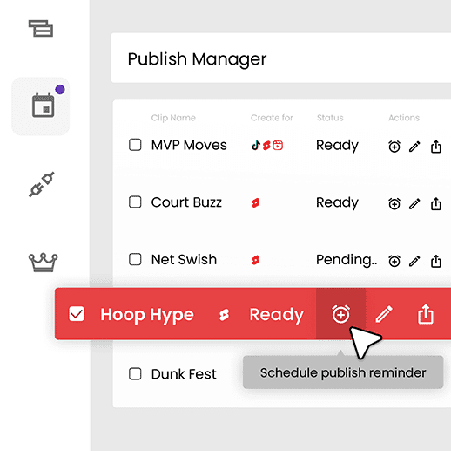Screen dimensions: 451x451
Task: Share MVP Moves clip via upload icon
Action: coord(435,147)
